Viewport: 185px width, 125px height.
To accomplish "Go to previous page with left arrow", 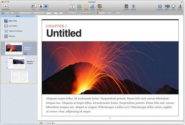I will point(48,123).
